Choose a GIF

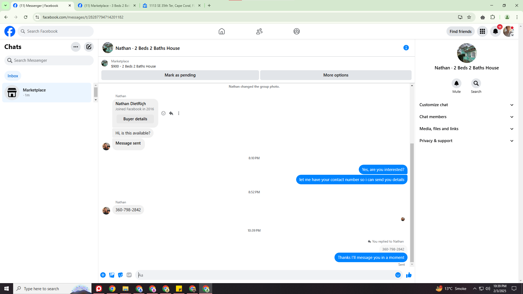[x=129, y=275]
